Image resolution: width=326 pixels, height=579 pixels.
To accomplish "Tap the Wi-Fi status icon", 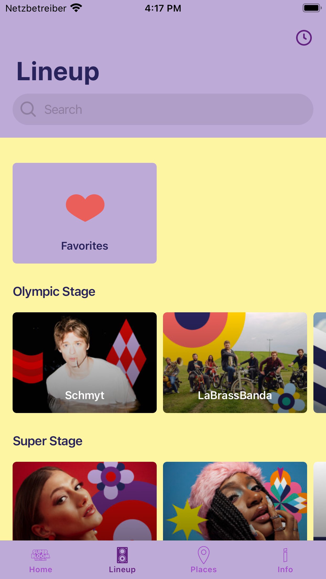I will pyautogui.click(x=76, y=8).
